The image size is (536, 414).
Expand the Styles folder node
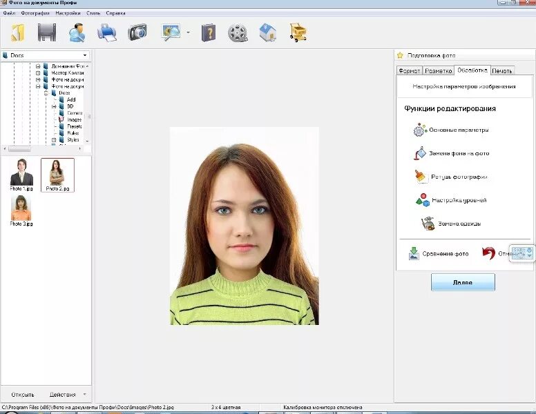54,140
